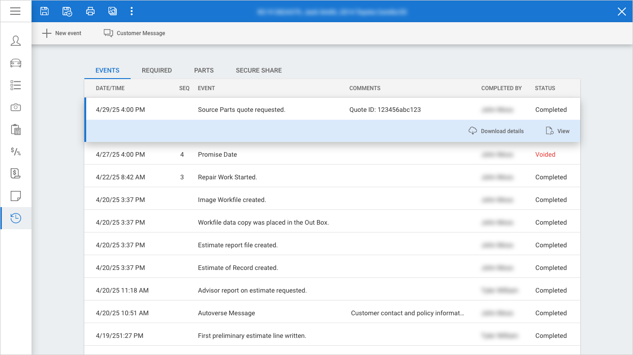Open the checklist icon in sidebar
This screenshot has height=355, width=633.
16,85
